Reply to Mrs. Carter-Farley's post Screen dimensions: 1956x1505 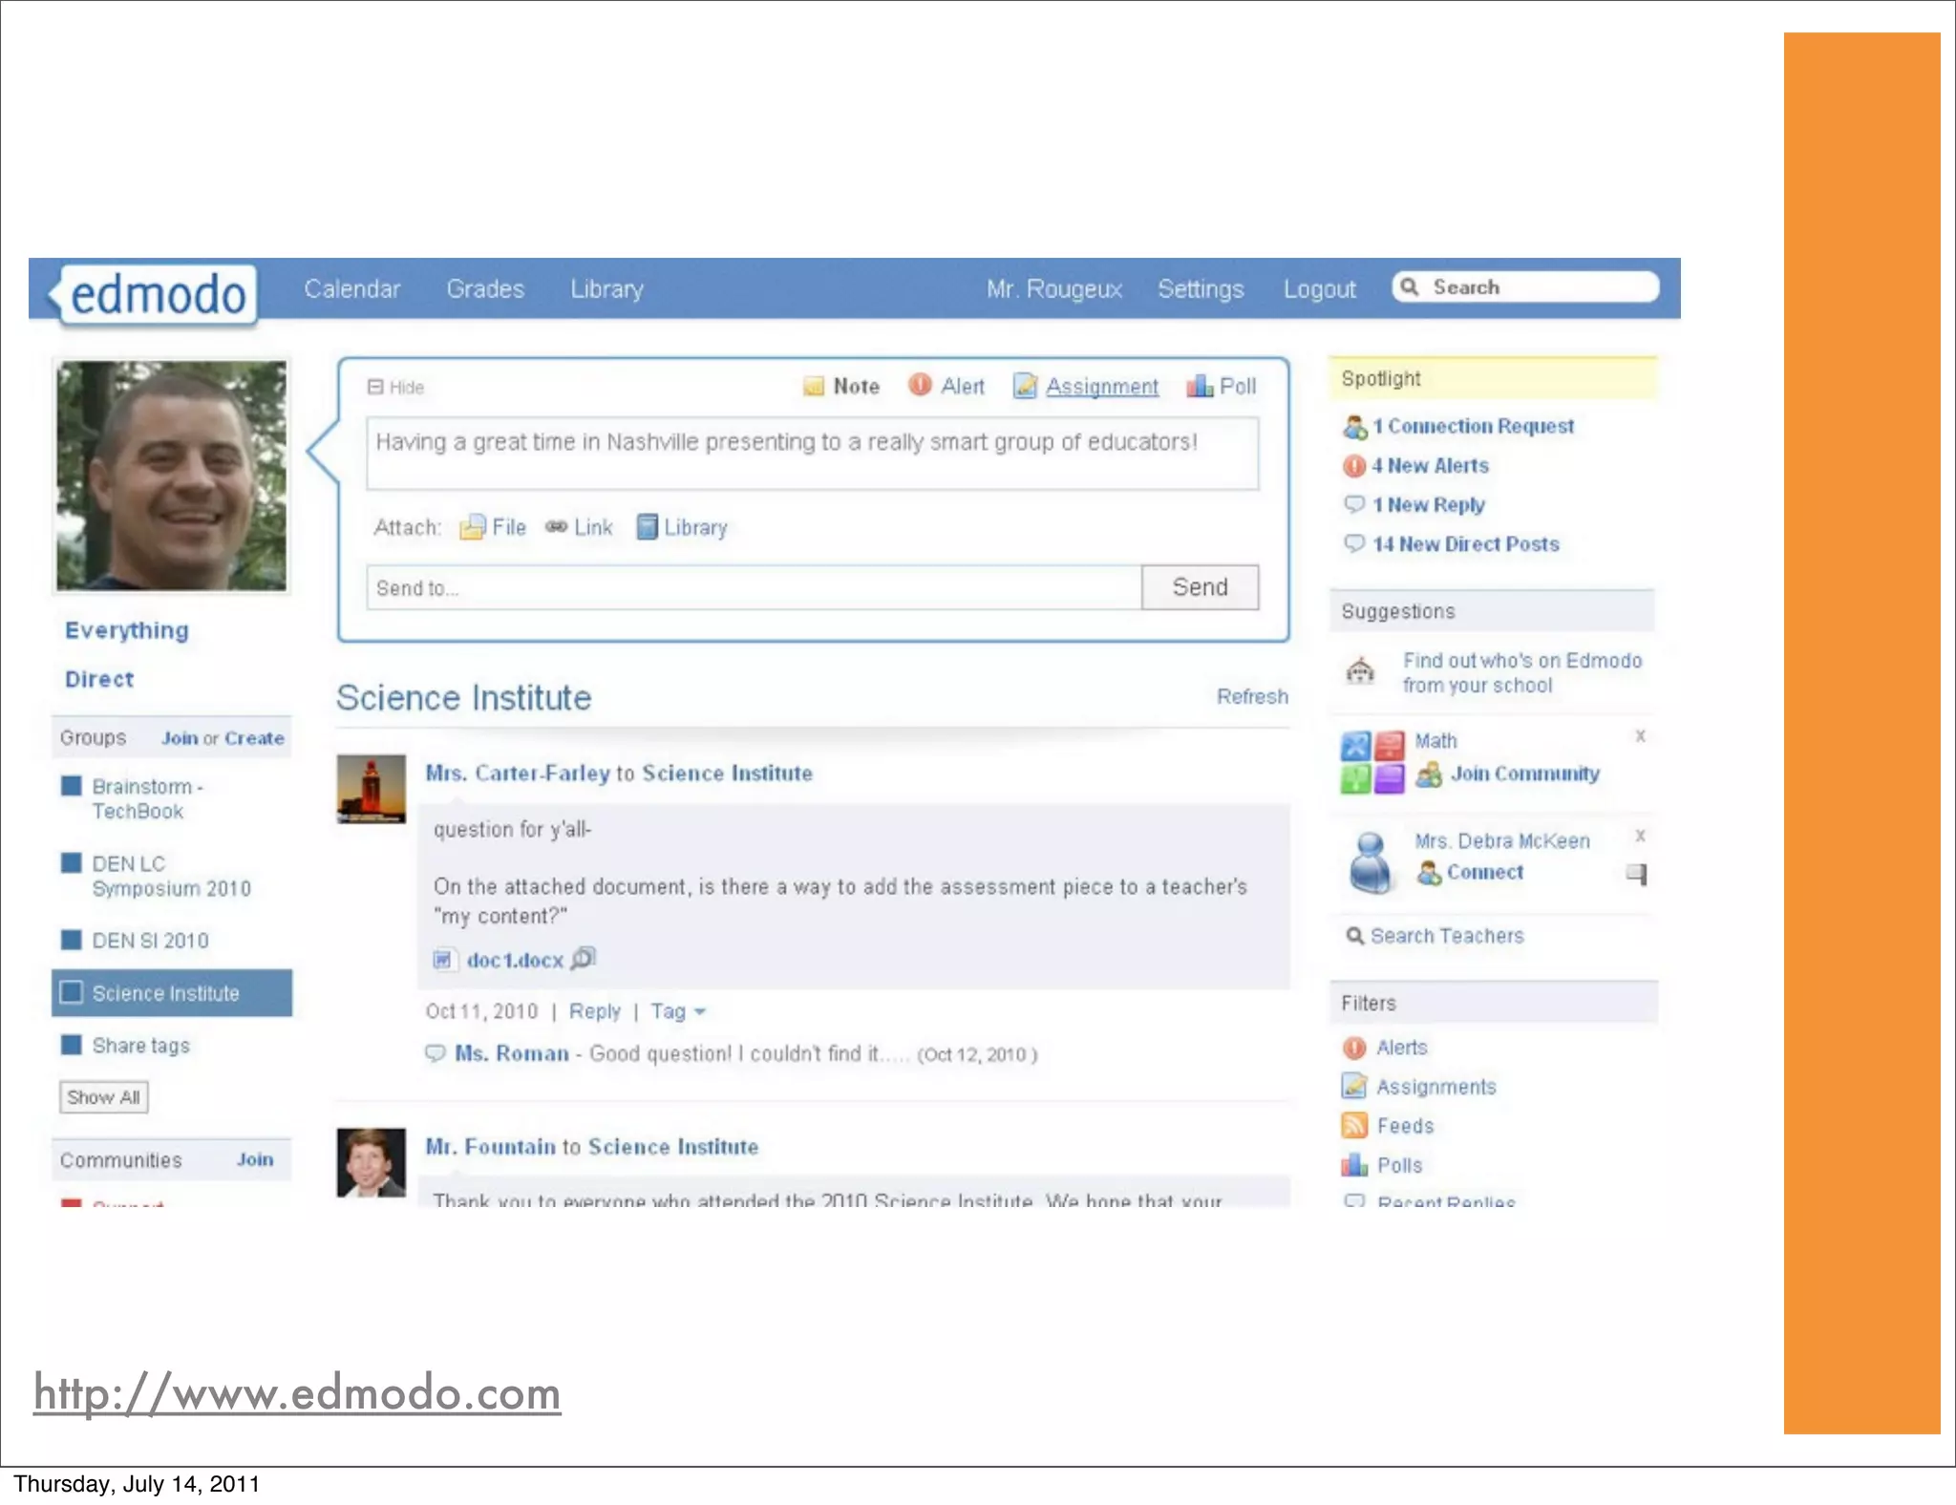[x=594, y=1011]
